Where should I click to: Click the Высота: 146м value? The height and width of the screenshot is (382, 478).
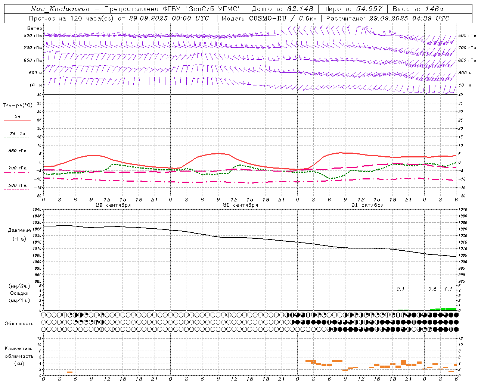tap(418, 9)
